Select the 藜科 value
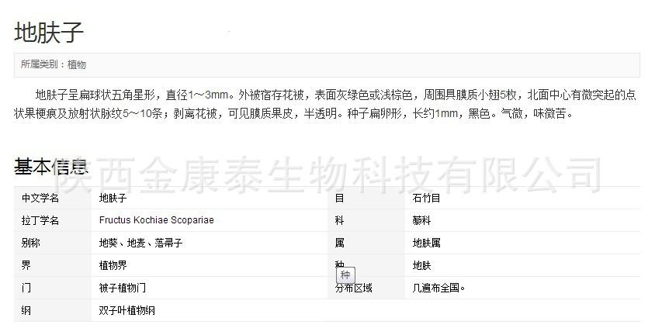The height and width of the screenshot is (335, 655). click(421, 220)
